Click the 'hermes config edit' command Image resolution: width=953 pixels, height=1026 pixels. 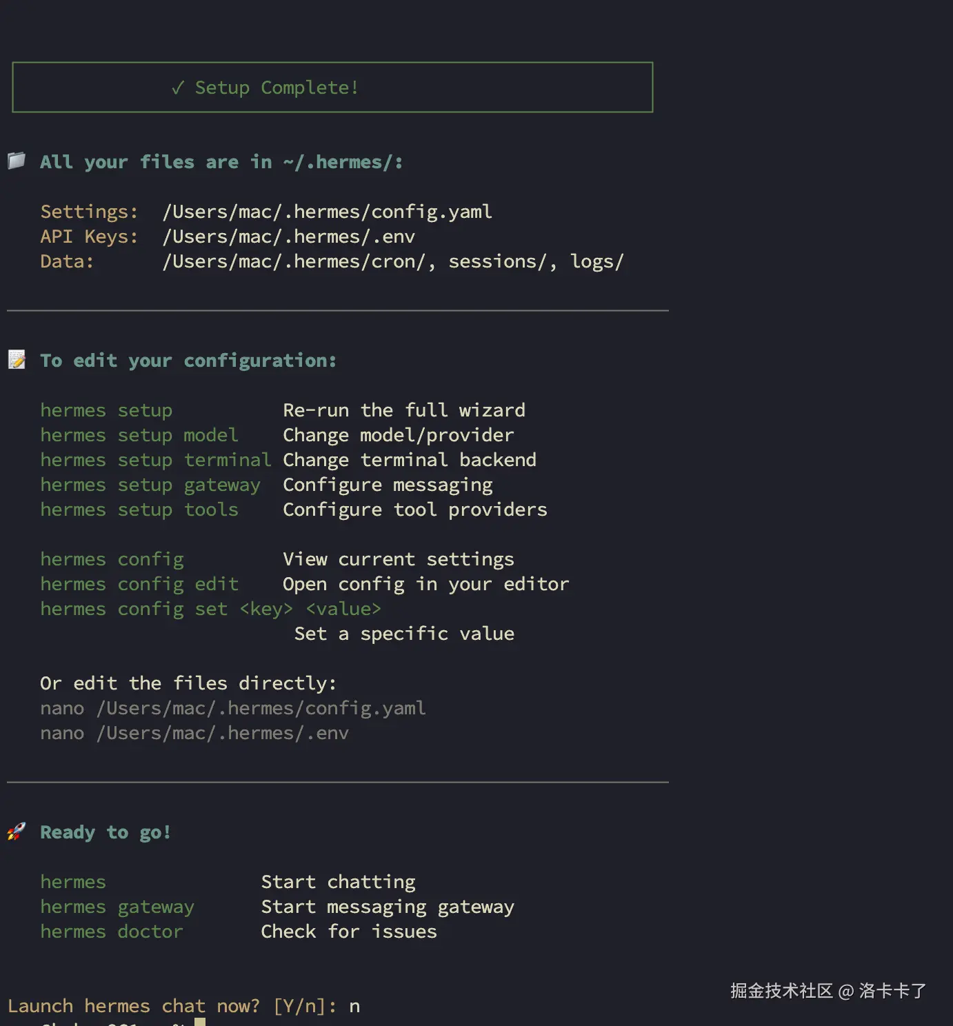139,585
